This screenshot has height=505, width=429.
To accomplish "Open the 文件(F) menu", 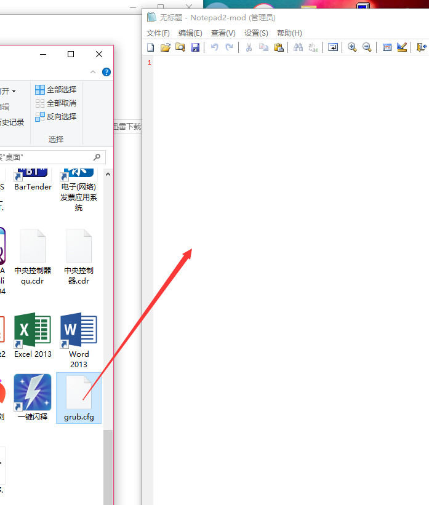I will coord(158,33).
